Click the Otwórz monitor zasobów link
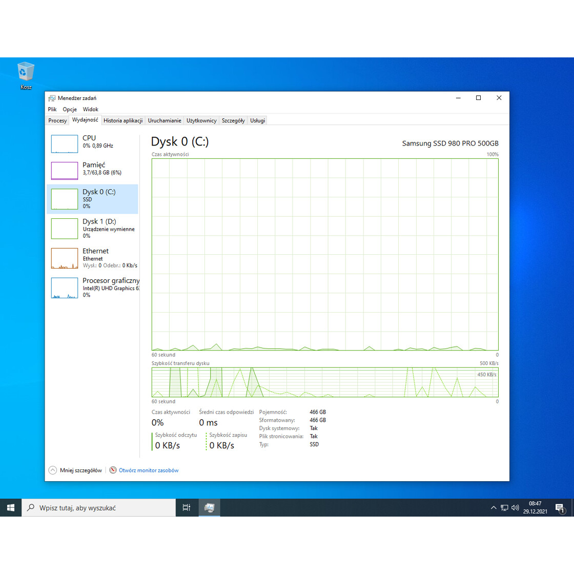Viewport: 574px width, 574px height. (149, 470)
